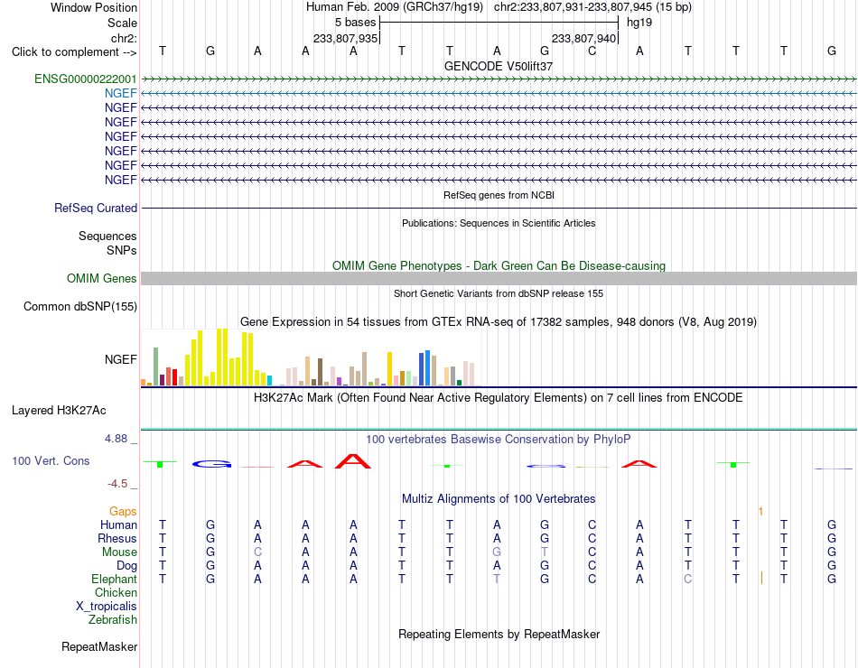Open the GENCODE V50lift37 track title
The image size is (858, 668).
pyautogui.click(x=499, y=66)
